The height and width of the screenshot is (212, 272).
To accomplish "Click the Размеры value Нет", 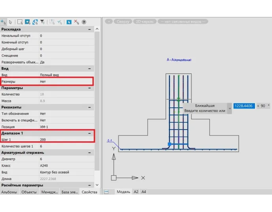I will point(65,81).
